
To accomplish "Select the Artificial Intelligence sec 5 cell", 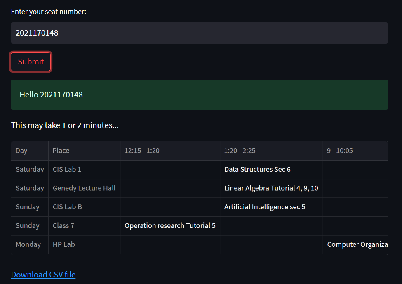I will click(264, 207).
